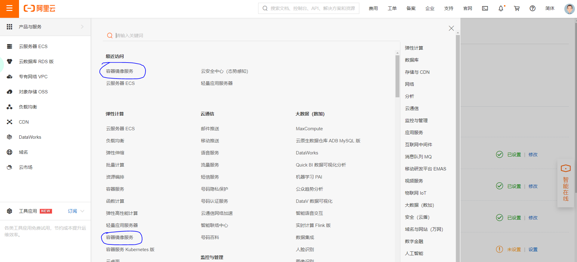577x262 pixels.
Task: Click the Alibaba Cloud logo
Action: 40,8
